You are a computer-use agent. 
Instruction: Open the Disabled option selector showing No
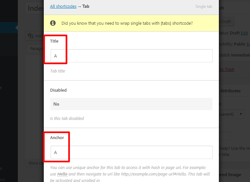click(x=131, y=104)
